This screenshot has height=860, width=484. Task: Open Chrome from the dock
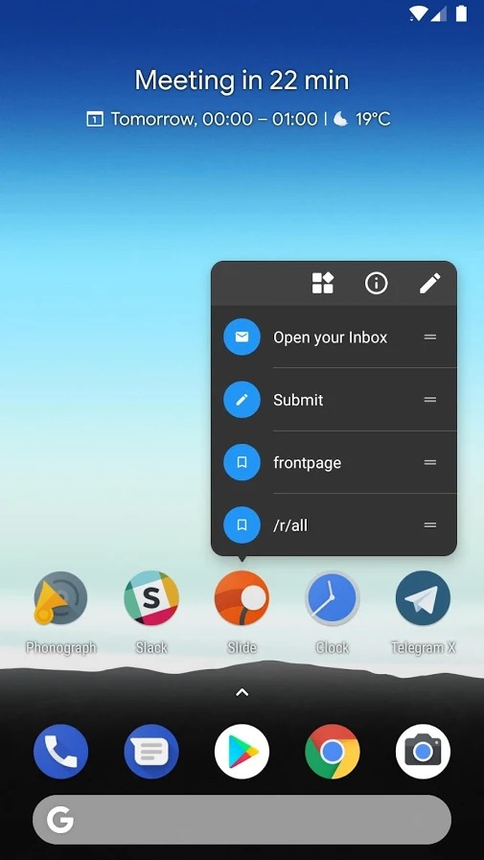[333, 752]
